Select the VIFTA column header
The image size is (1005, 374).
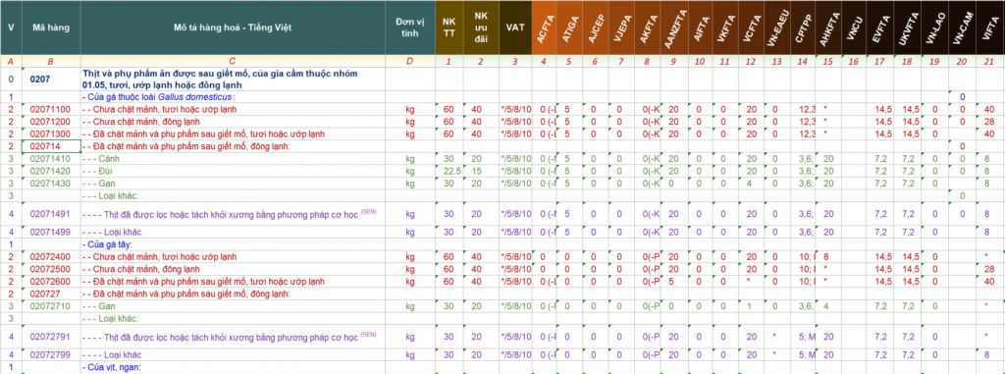coord(989,27)
